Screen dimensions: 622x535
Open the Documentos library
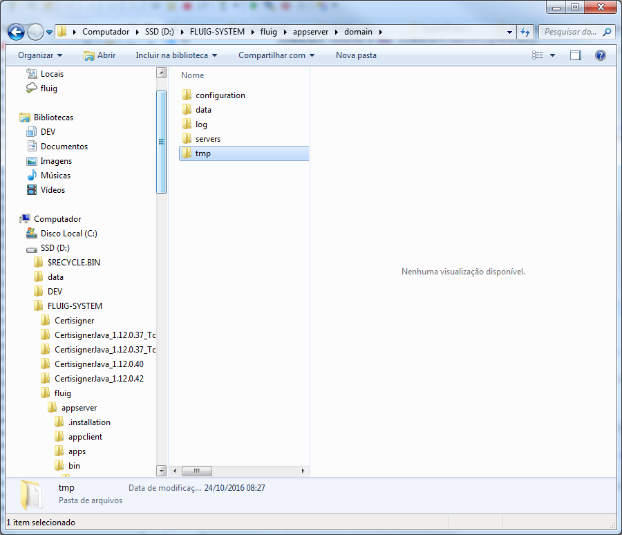pos(64,147)
